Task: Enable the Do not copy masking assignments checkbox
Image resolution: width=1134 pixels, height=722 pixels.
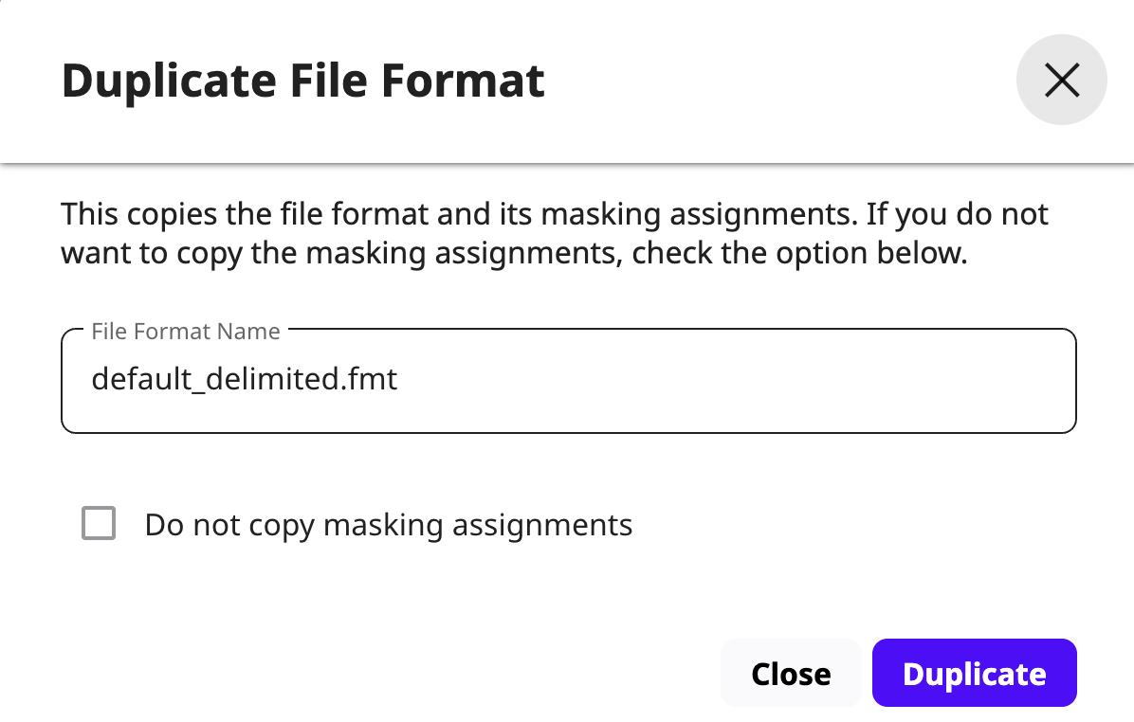Action: [x=99, y=523]
